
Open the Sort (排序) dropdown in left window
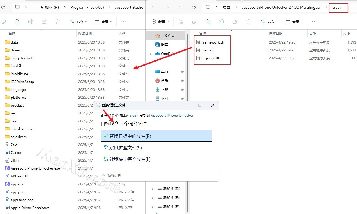point(78,22)
